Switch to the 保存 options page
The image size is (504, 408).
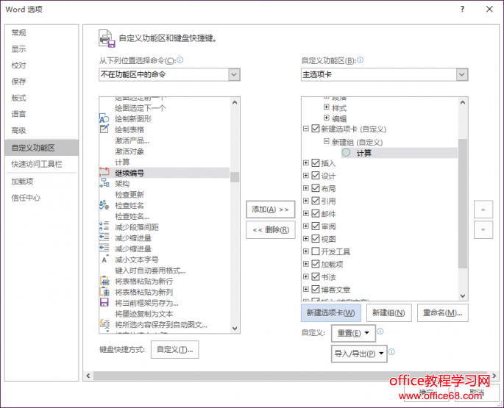(x=41, y=82)
